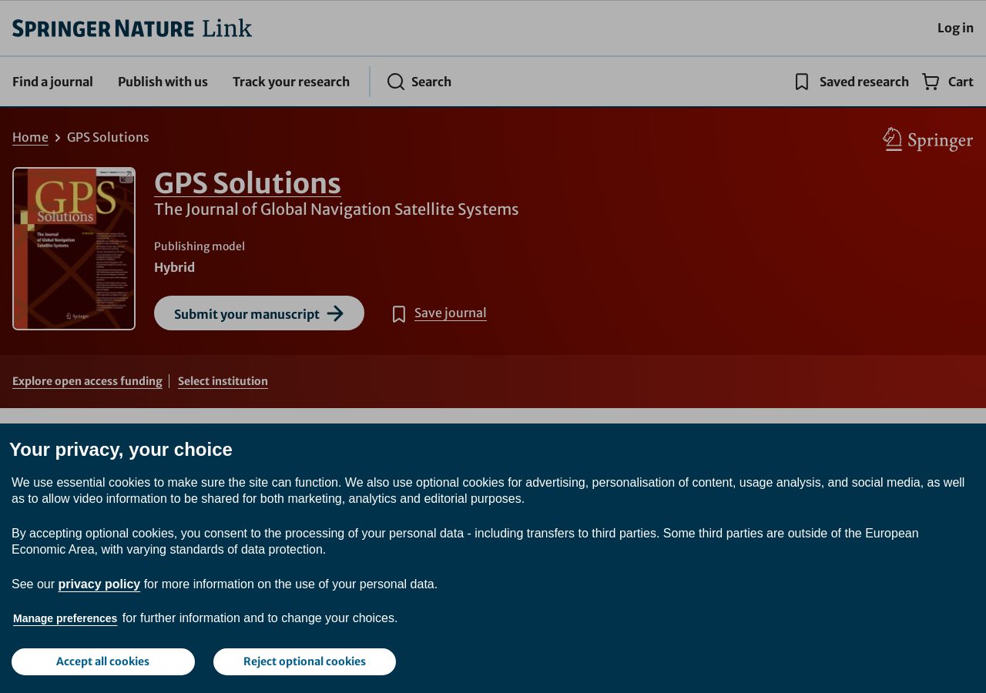Click the Log in link
Screen dimensions: 986x693
click(955, 28)
